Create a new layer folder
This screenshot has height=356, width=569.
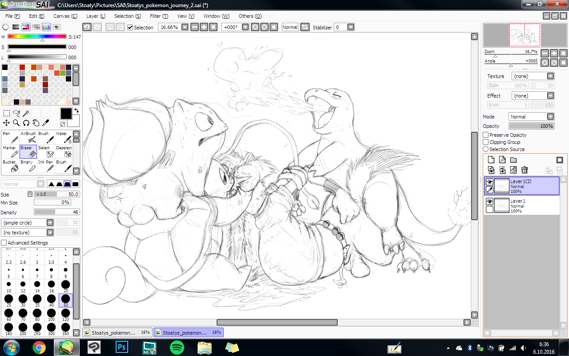pos(513,160)
